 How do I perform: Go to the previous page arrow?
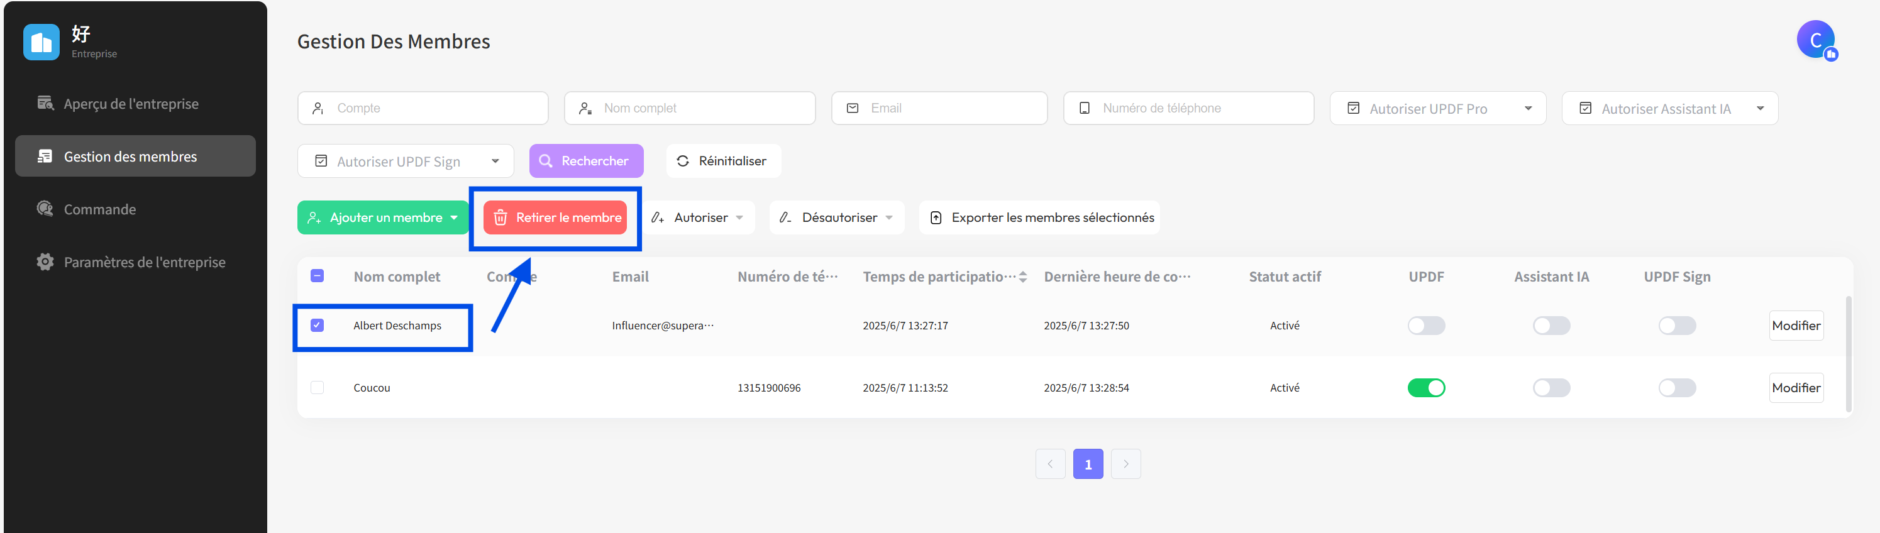(x=1050, y=464)
